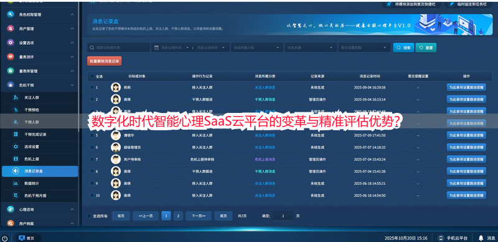Click timestamp 2025-09-04 16:29:58

point(370,87)
